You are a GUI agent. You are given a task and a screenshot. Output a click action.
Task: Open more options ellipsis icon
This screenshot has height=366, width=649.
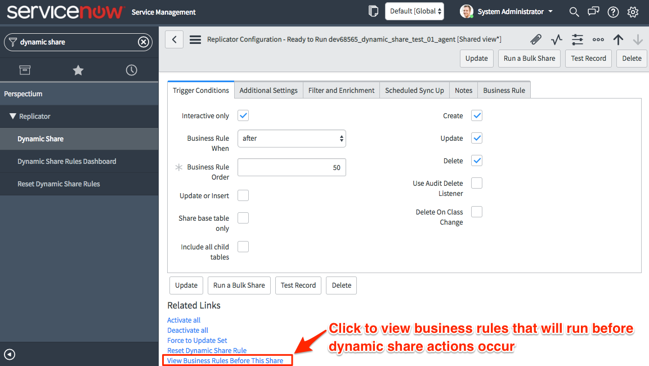tap(598, 39)
